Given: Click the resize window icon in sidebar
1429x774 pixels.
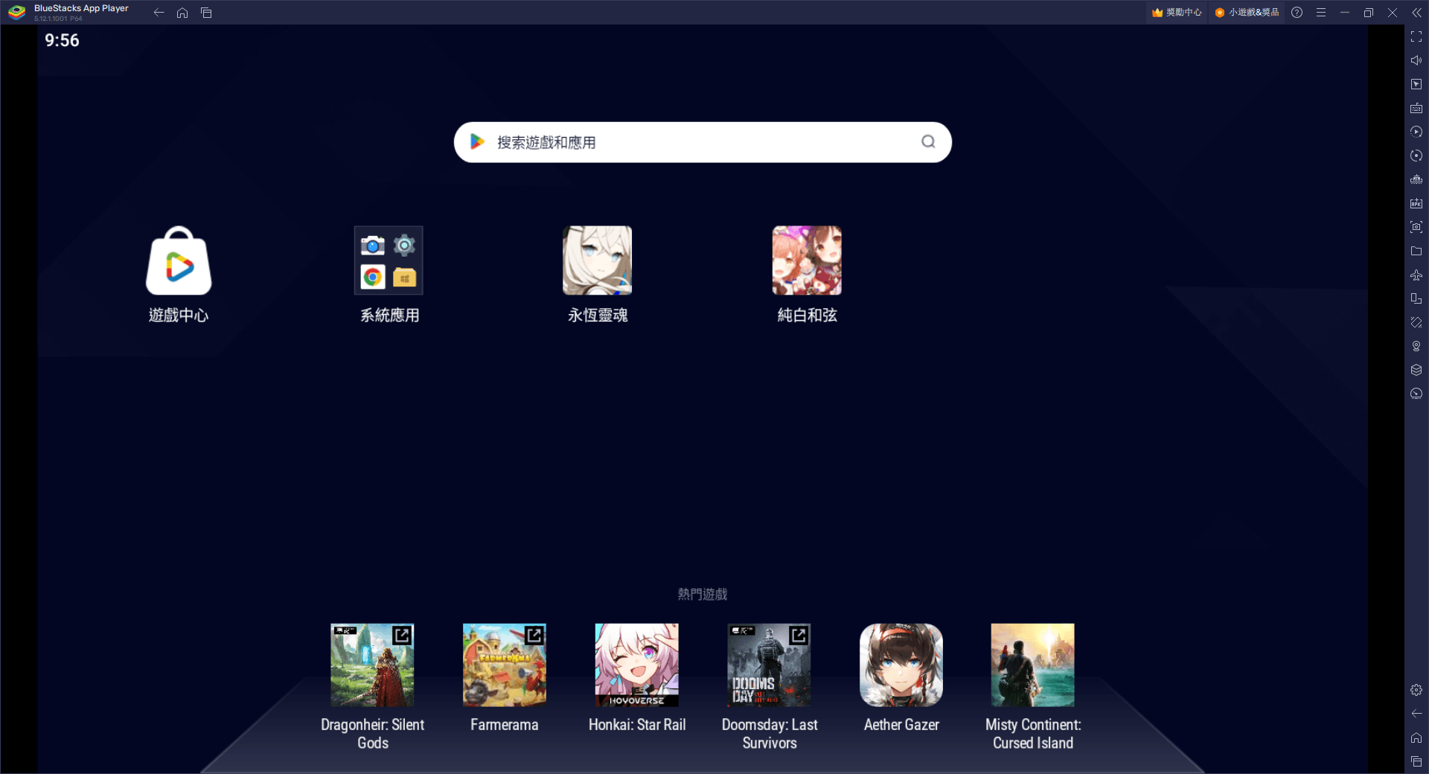Looking at the screenshot, I should point(1416,298).
